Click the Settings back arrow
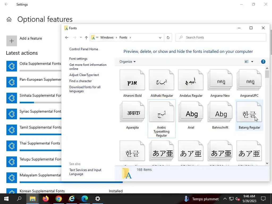Screen dimensions: 272x204 [x=6, y=4]
